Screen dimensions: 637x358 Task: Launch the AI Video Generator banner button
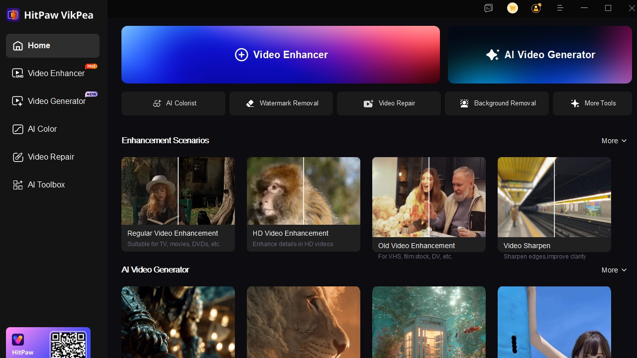(540, 55)
